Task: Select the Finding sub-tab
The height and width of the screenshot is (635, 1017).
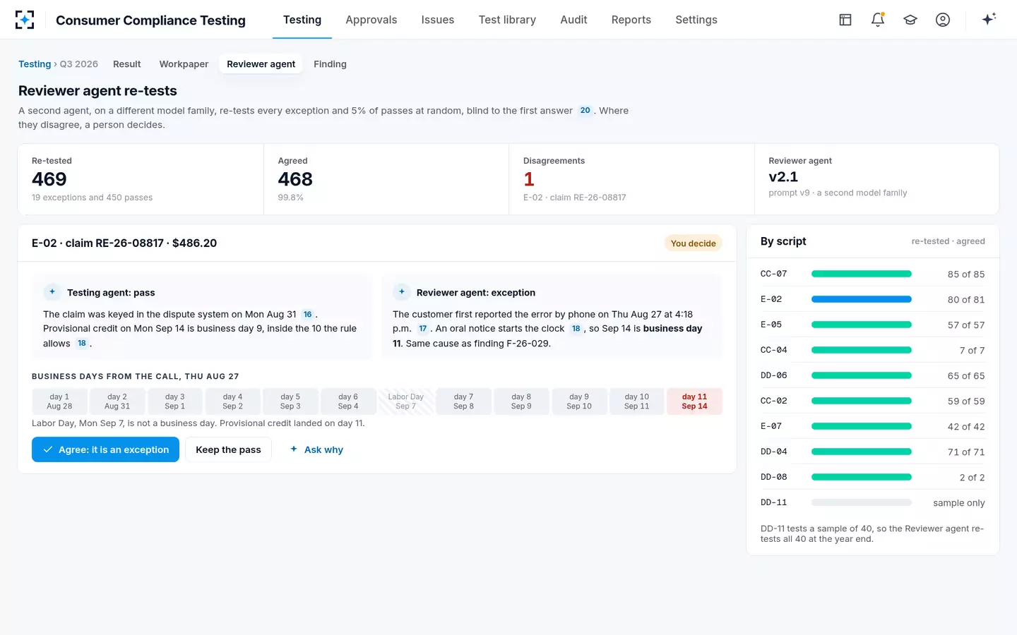Action: tap(330, 64)
